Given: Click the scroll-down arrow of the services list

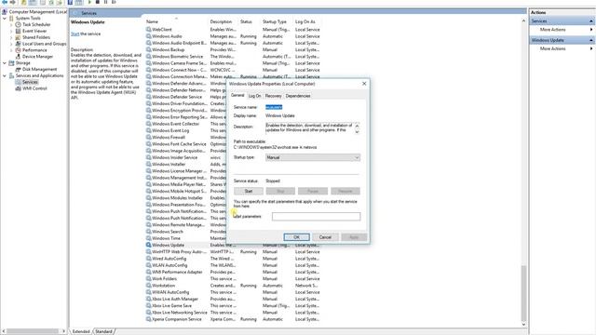Looking at the screenshot, I should 523,325.
